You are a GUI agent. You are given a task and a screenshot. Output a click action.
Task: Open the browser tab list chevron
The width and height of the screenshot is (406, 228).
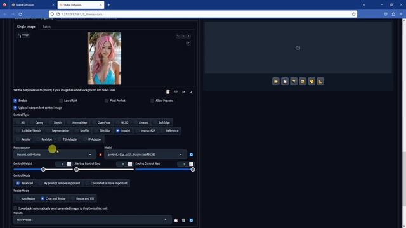[363, 5]
